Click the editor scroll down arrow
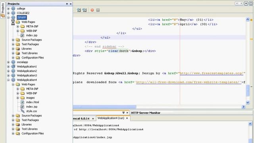 [248, 102]
